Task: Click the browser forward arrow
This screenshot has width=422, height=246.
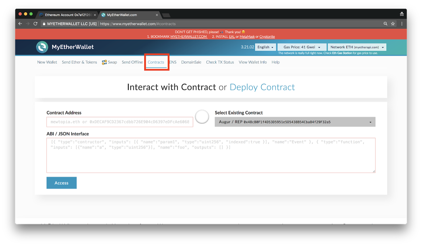Action: [28, 24]
